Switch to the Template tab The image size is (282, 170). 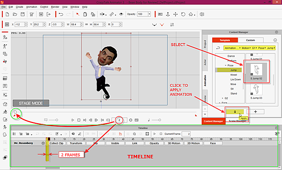[225, 40]
